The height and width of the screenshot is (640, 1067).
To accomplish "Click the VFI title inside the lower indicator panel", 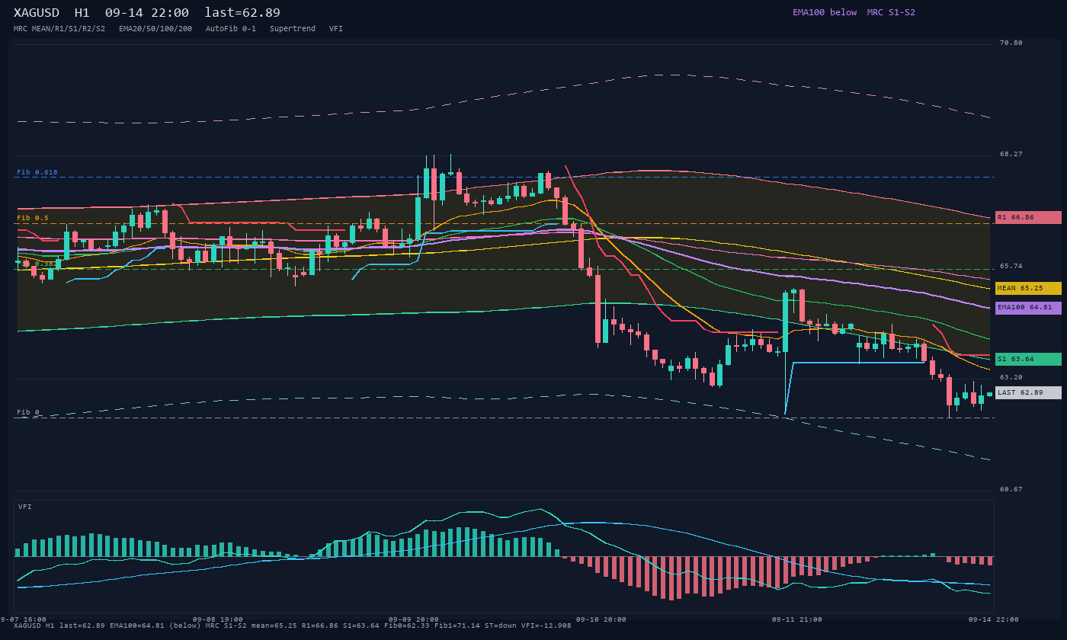I will pos(25,507).
